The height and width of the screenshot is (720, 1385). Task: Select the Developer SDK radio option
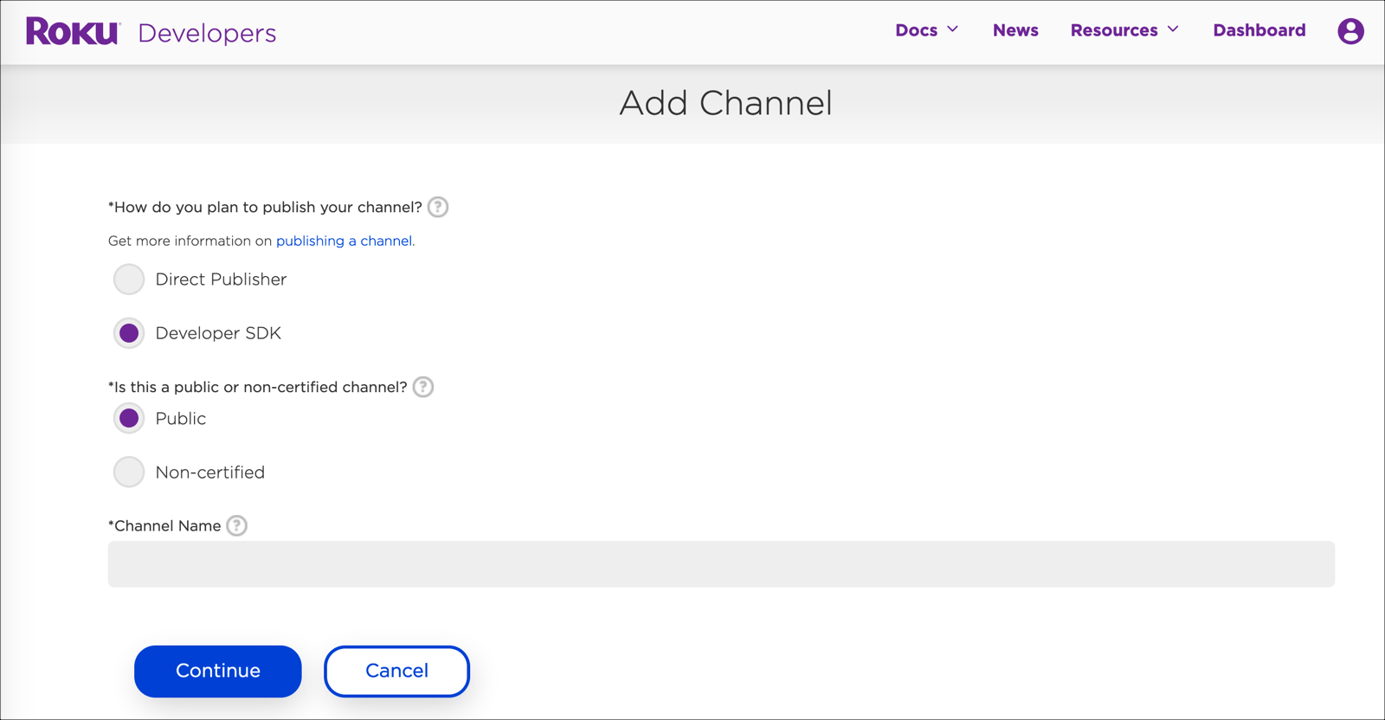(129, 333)
